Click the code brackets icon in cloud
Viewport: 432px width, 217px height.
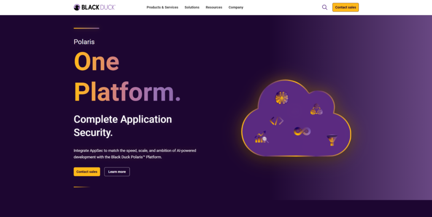(x=276, y=121)
